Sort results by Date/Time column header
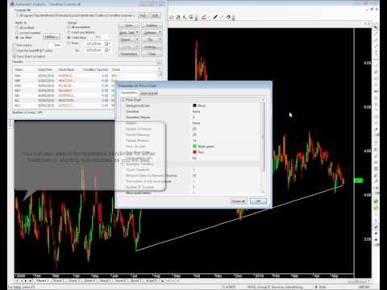 (45, 69)
